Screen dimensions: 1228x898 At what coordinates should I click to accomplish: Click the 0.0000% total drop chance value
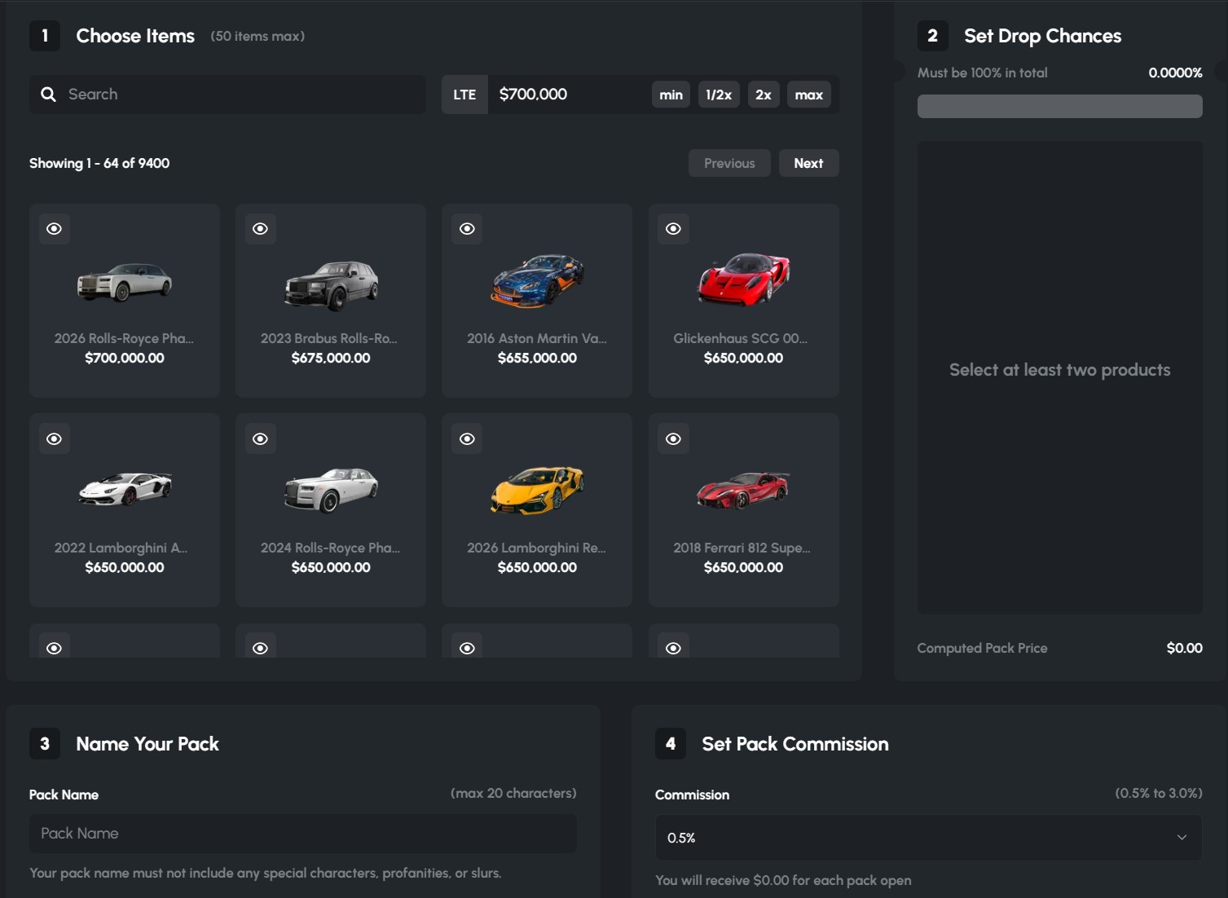(1175, 73)
